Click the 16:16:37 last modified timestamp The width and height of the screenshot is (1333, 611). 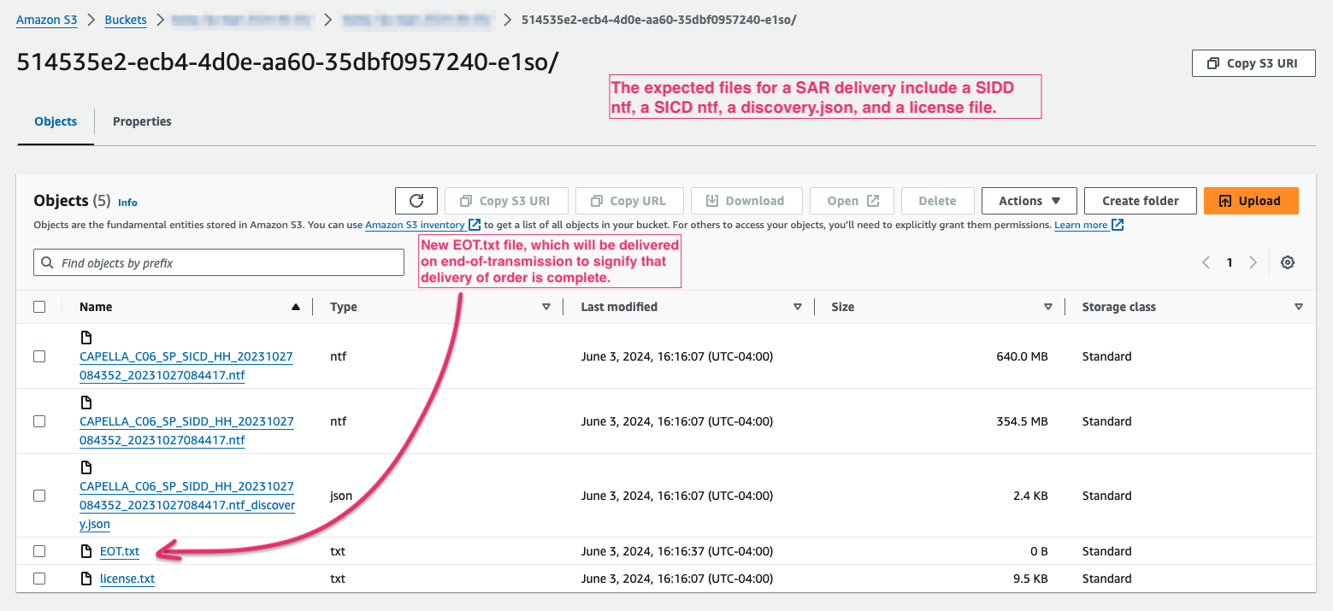click(676, 551)
